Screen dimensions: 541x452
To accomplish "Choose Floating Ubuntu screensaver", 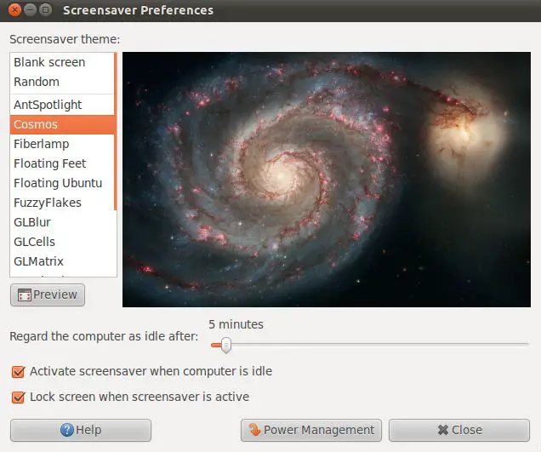I will 58,183.
